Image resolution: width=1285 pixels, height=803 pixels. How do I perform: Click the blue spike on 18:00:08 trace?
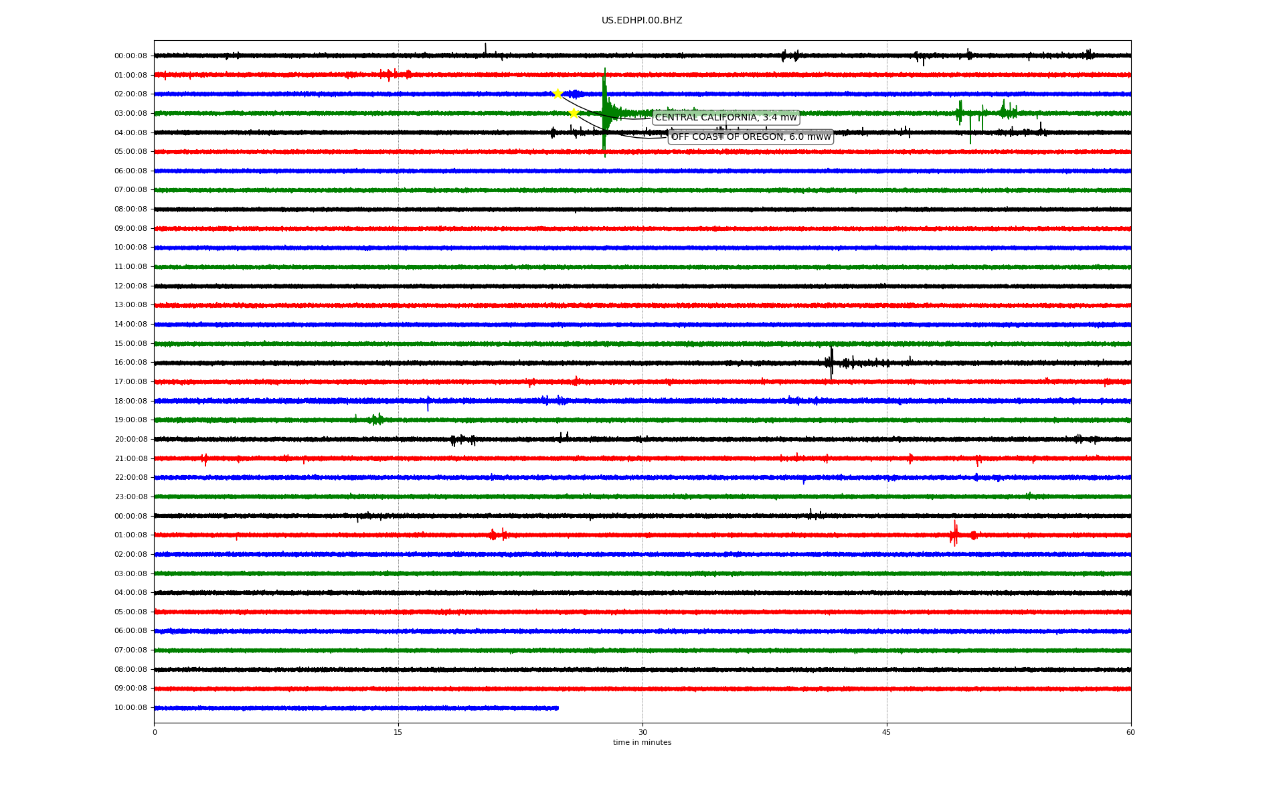(428, 404)
